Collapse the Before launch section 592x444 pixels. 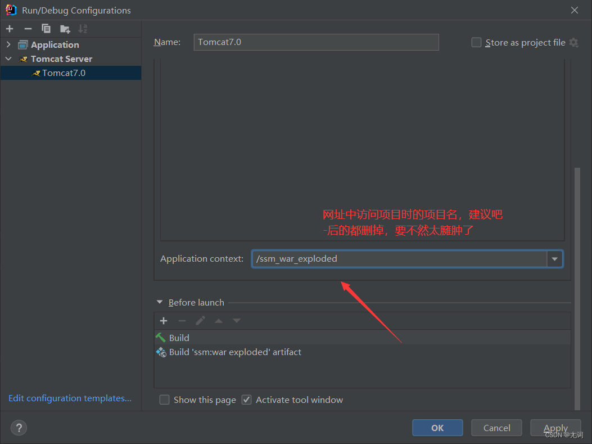click(160, 302)
